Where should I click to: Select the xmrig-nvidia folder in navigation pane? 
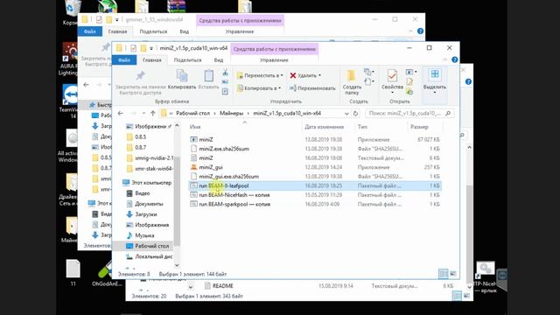(x=154, y=157)
